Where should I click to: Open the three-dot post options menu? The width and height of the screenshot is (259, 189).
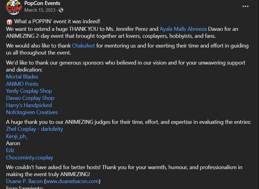245,6
